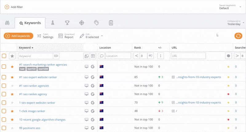Click the Rank column header
Image resolution: width=246 pixels, height=132 pixels.
pyautogui.click(x=137, y=48)
